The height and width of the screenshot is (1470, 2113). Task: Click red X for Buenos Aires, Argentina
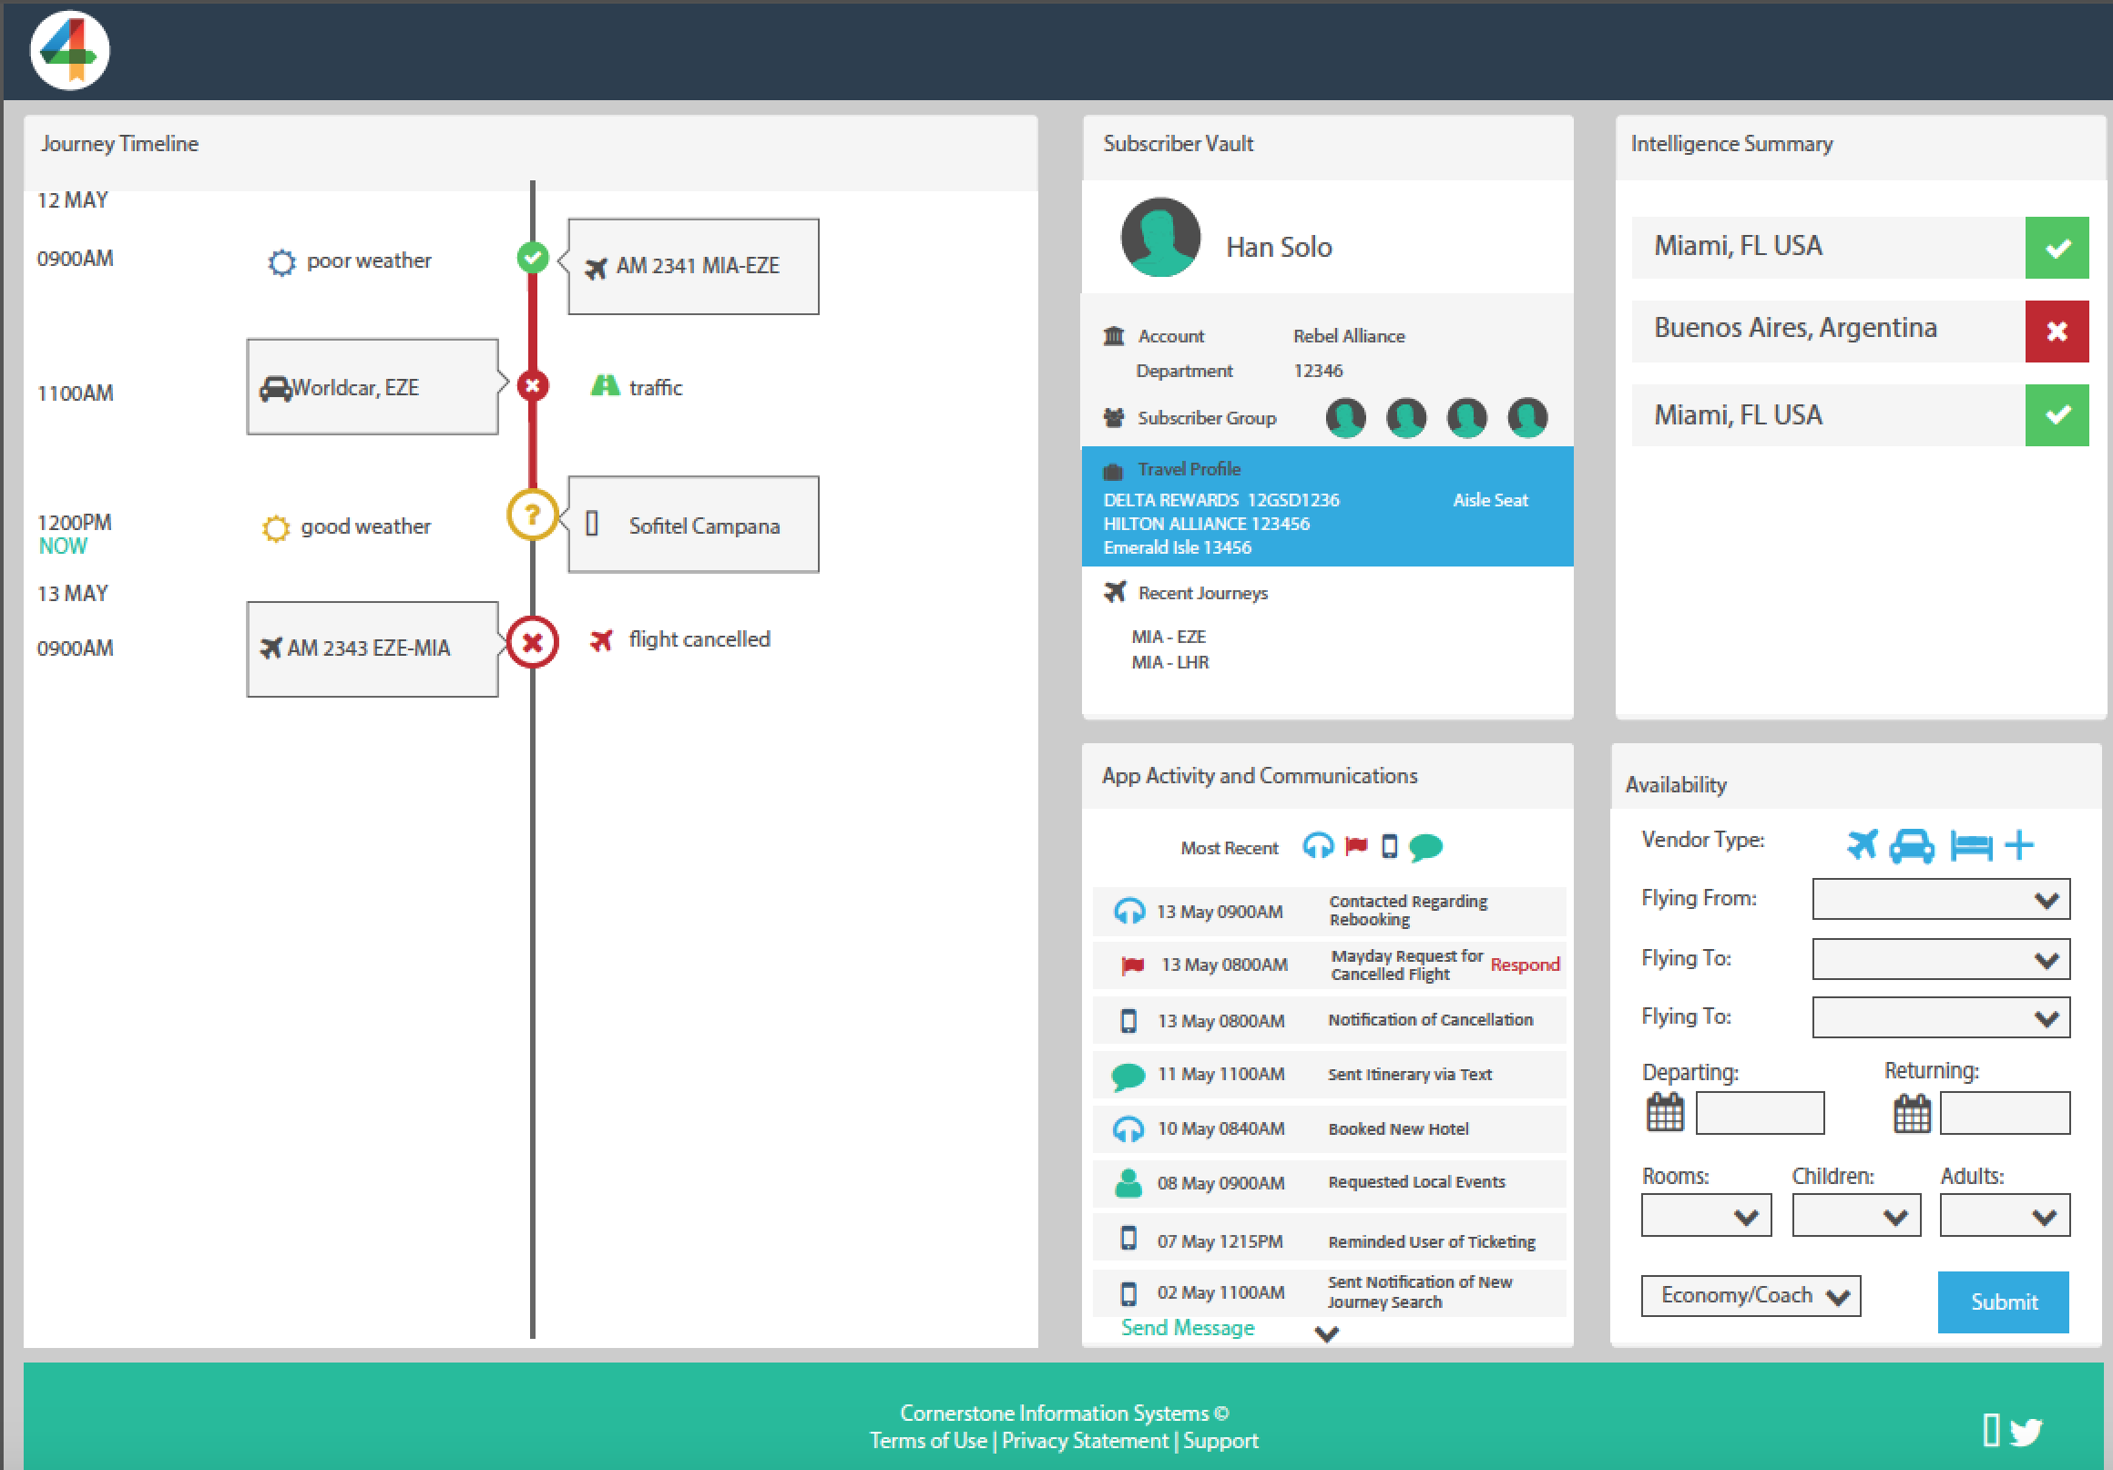pyautogui.click(x=2057, y=331)
